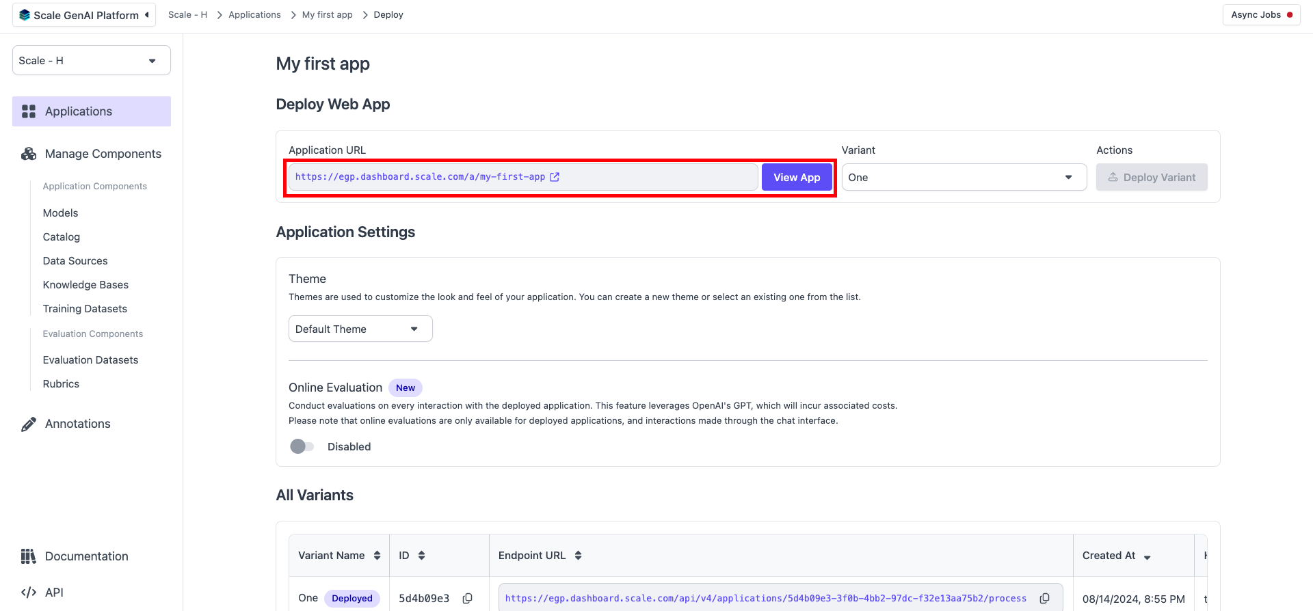Sort by Created At descending arrow

(1148, 557)
